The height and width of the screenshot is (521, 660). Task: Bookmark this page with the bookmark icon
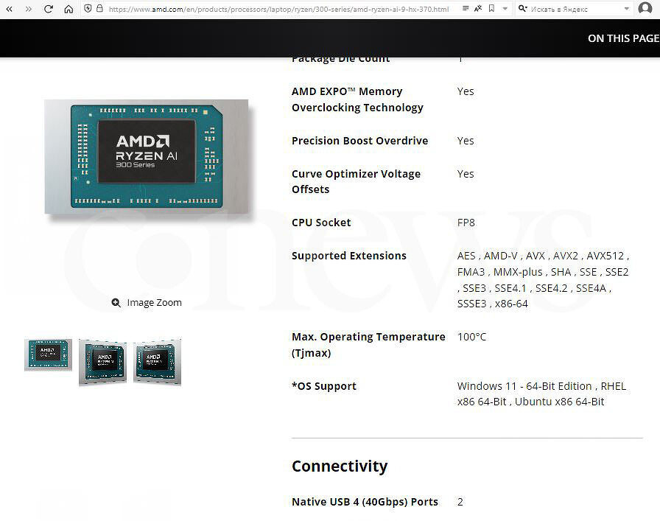point(491,8)
